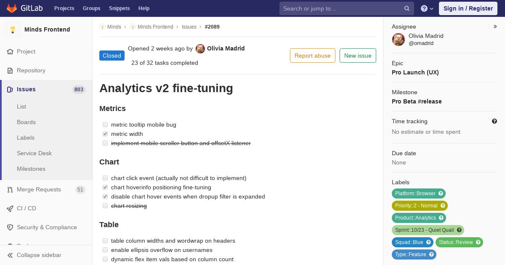Click the Issues icon in sidebar

tap(10, 90)
